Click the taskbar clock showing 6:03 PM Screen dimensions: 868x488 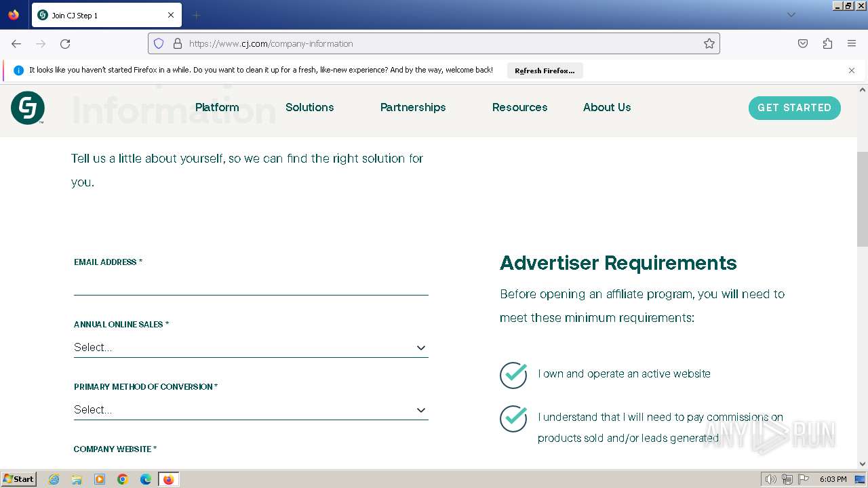coord(833,479)
